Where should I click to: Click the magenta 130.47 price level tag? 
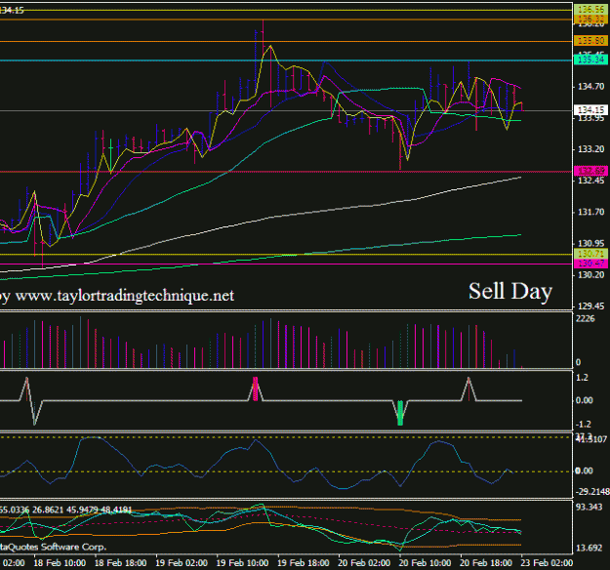(x=590, y=263)
